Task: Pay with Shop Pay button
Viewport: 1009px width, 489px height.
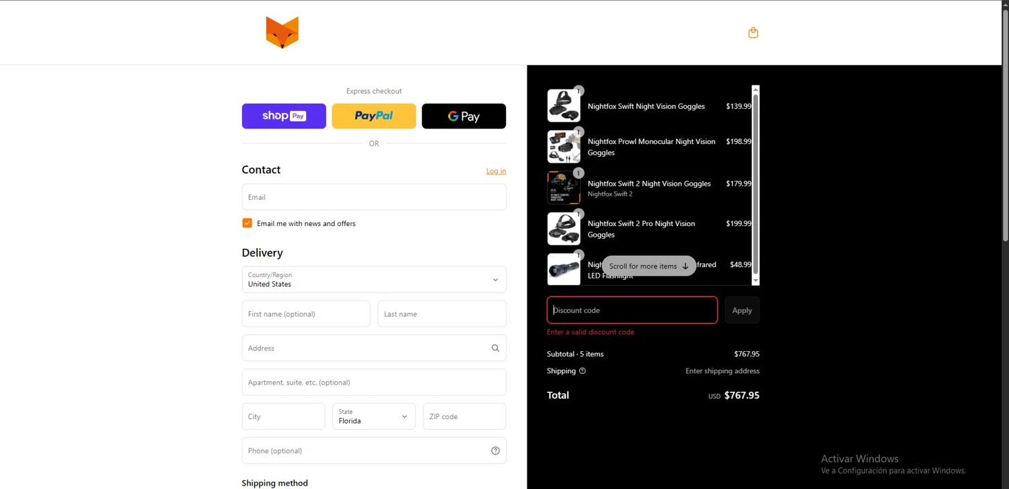Action: click(284, 116)
